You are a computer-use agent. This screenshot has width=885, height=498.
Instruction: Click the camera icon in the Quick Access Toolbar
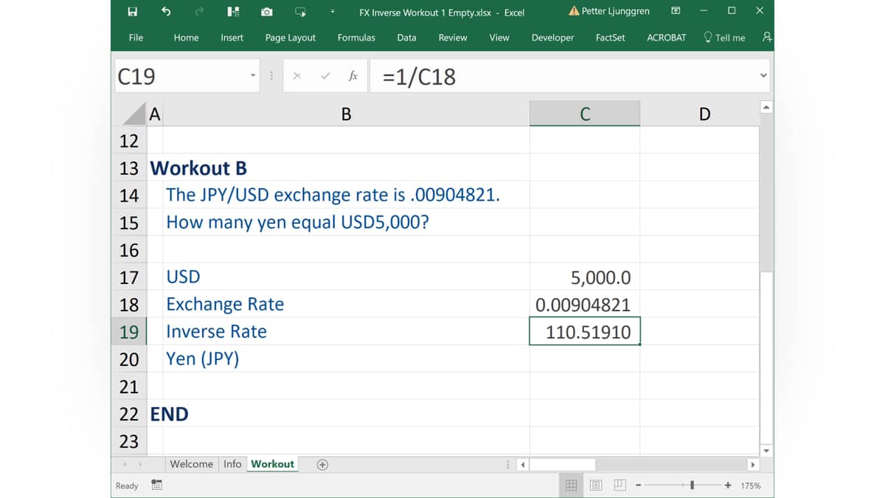pos(266,12)
